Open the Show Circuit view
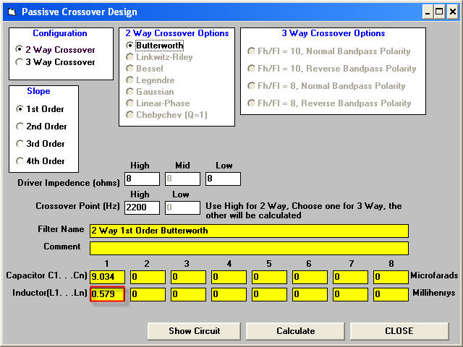The image size is (463, 347). tap(194, 331)
